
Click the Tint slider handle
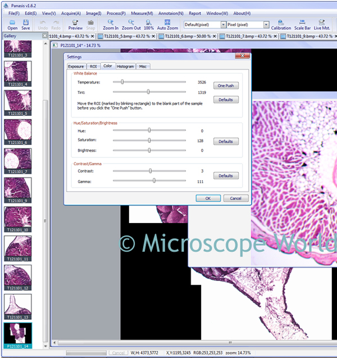(x=148, y=92)
